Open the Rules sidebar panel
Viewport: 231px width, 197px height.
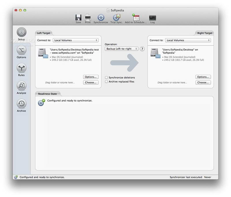click(21, 68)
